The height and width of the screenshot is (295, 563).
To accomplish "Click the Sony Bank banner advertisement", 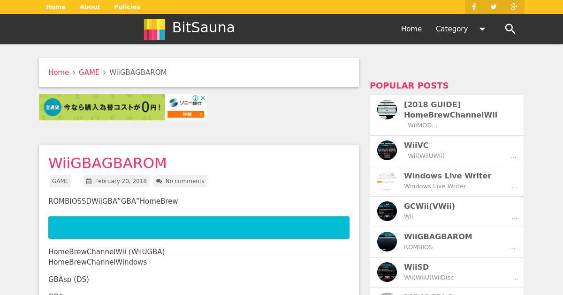I will pos(123,107).
